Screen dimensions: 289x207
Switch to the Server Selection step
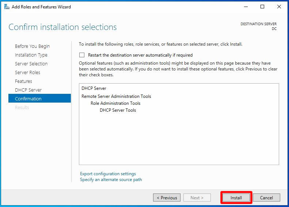[31, 64]
